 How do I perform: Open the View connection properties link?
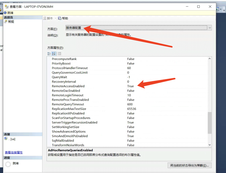pyautogui.click(x=14, y=152)
